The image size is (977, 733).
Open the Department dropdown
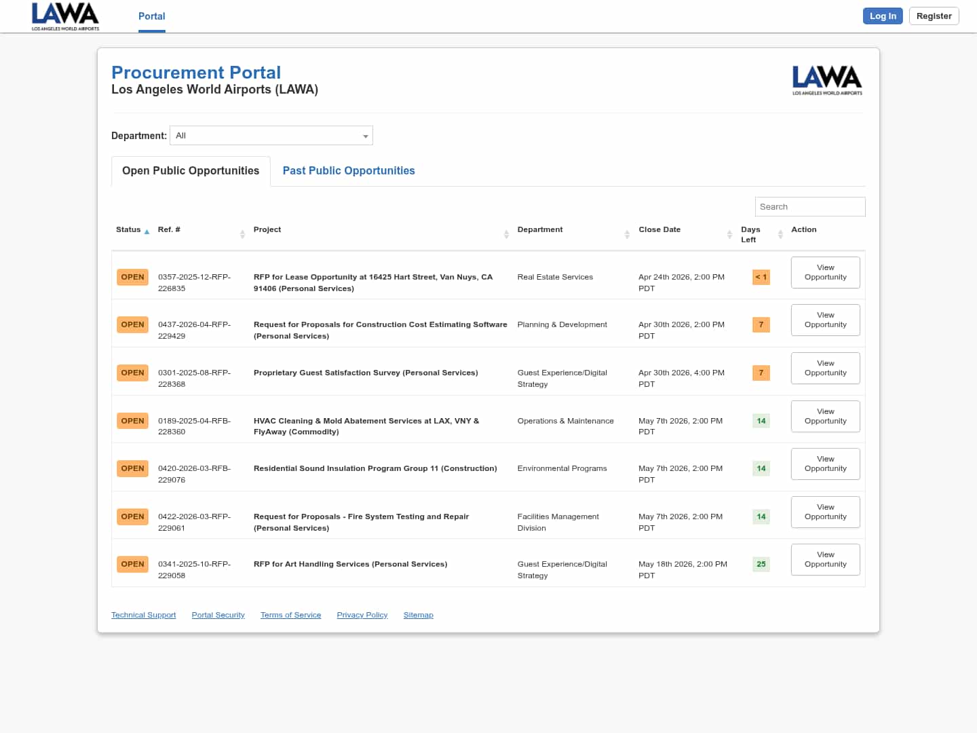tap(271, 136)
